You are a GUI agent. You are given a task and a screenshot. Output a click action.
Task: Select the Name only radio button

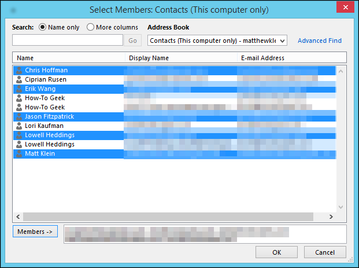point(43,27)
